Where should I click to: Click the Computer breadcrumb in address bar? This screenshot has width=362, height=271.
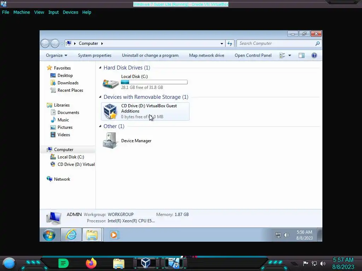coord(88,43)
